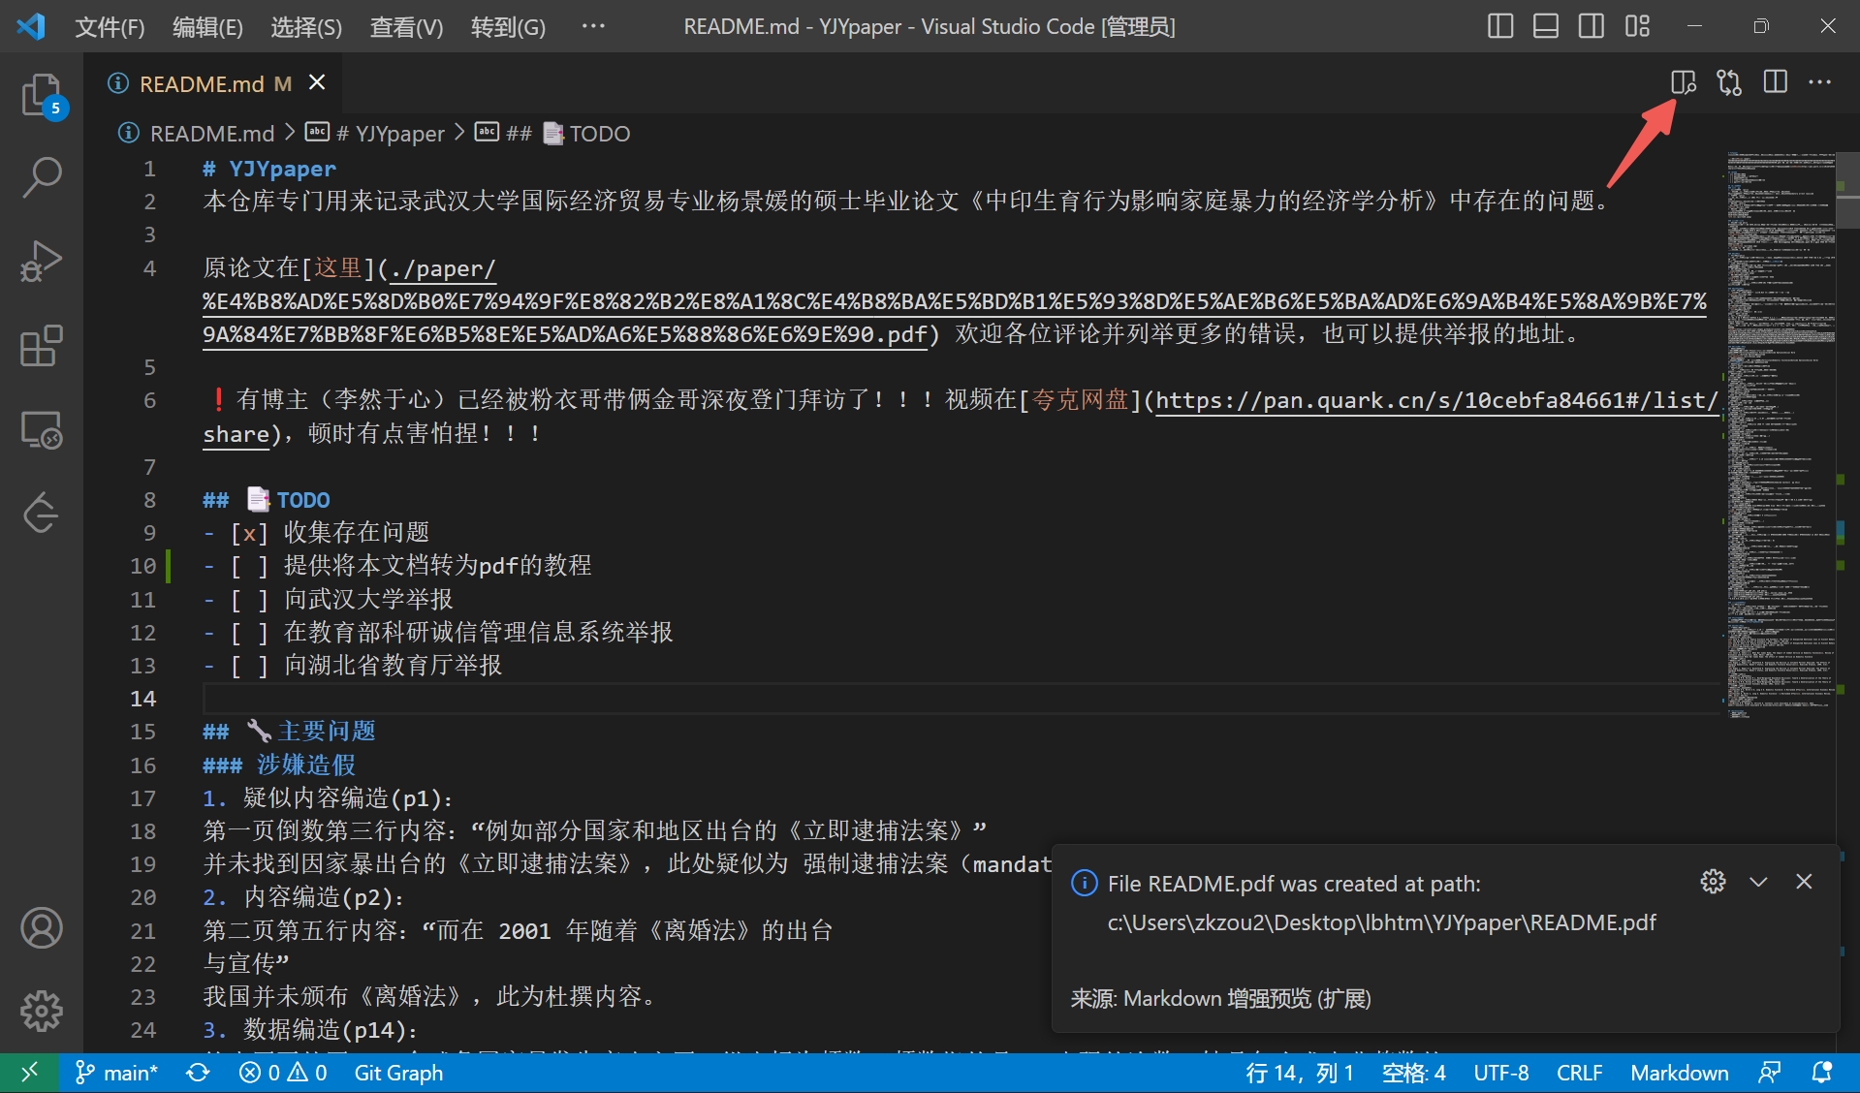Open ## TODO breadcrumb dropdown
The height and width of the screenshot is (1093, 1860).
coord(552,133)
